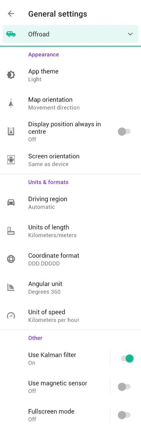The image size is (141, 437).
Task: Click the Unit of speed gauge icon
Action: click(11, 315)
